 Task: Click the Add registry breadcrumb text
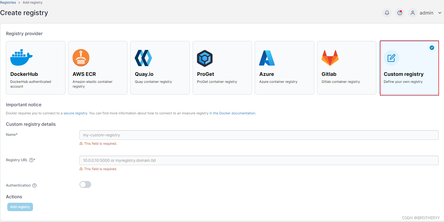tap(32, 3)
